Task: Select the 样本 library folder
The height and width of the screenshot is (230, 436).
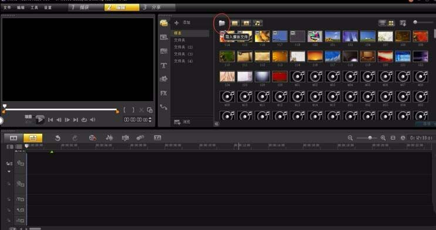Action: [x=190, y=33]
